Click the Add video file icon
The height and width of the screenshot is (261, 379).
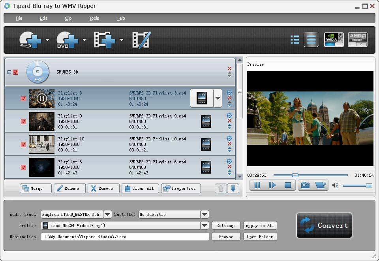(104, 40)
